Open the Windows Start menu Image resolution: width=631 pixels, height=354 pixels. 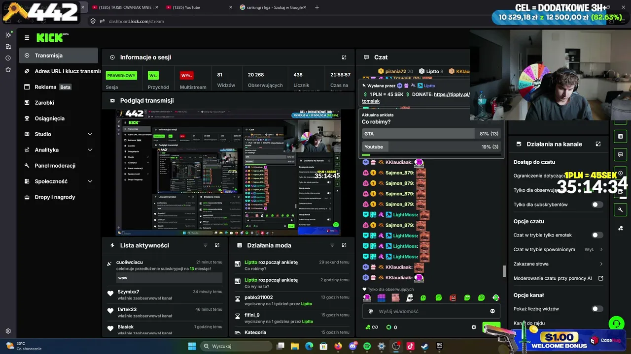[x=192, y=346]
